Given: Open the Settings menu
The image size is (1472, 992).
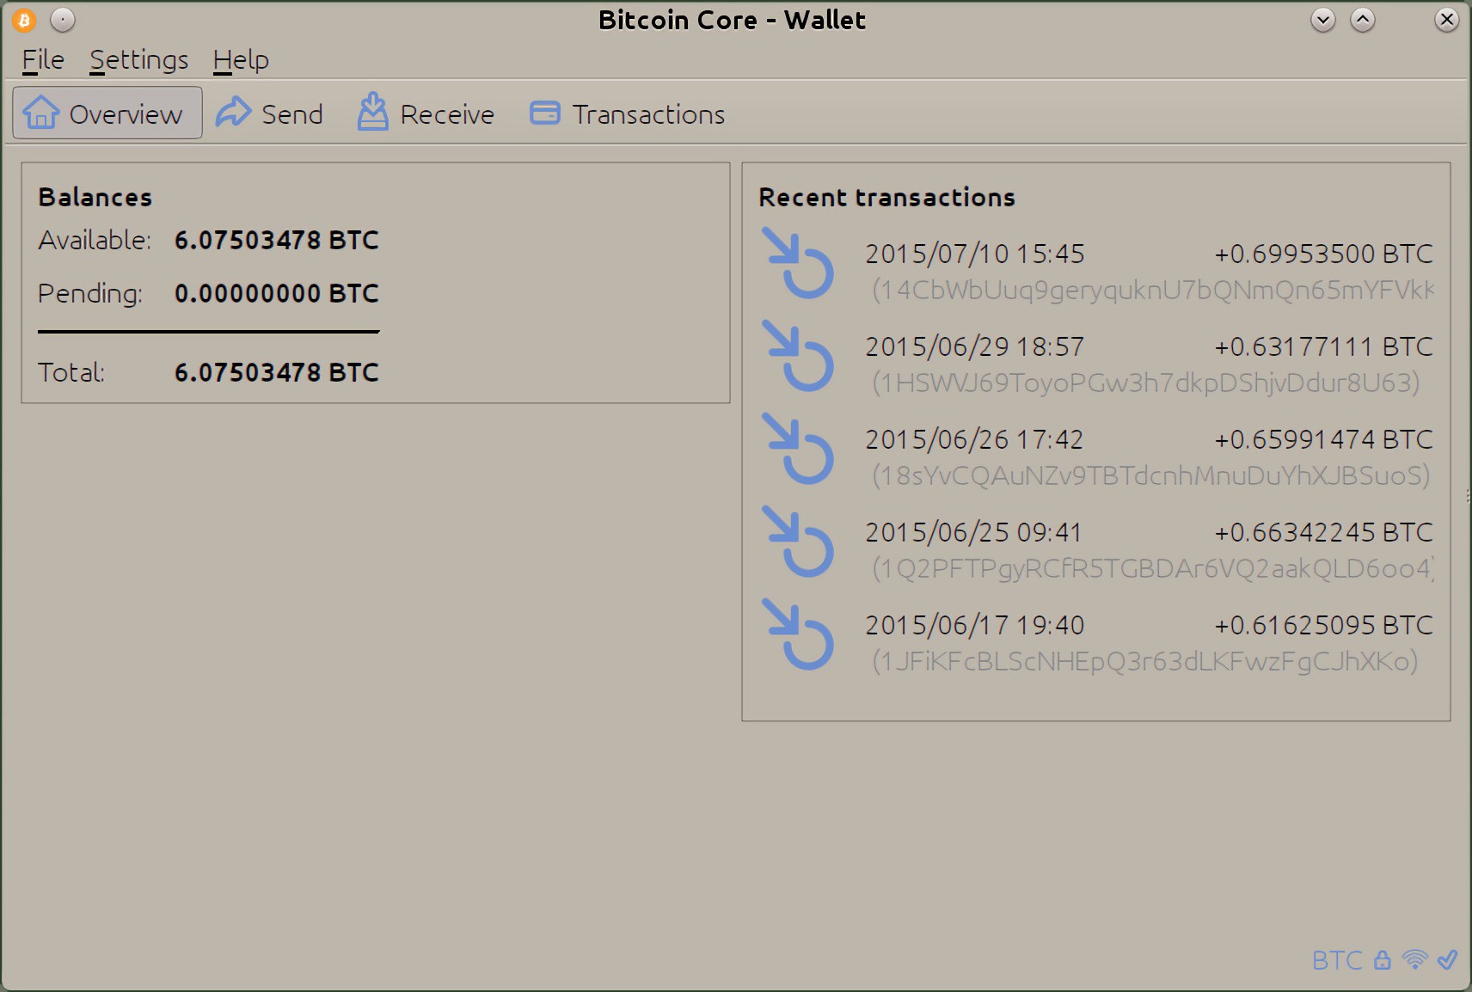Looking at the screenshot, I should click(138, 59).
